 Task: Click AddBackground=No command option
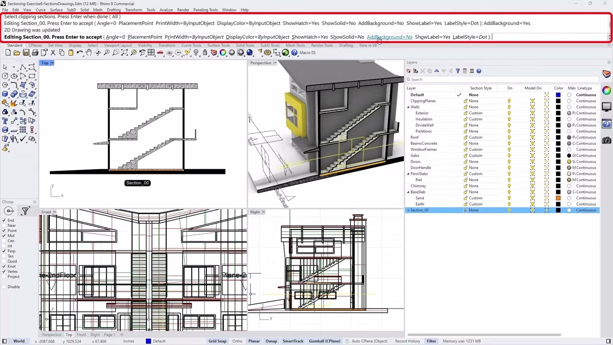pyautogui.click(x=389, y=37)
